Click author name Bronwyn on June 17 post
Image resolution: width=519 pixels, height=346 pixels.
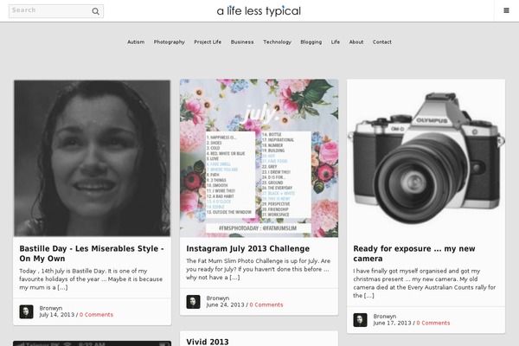tap(385, 317)
